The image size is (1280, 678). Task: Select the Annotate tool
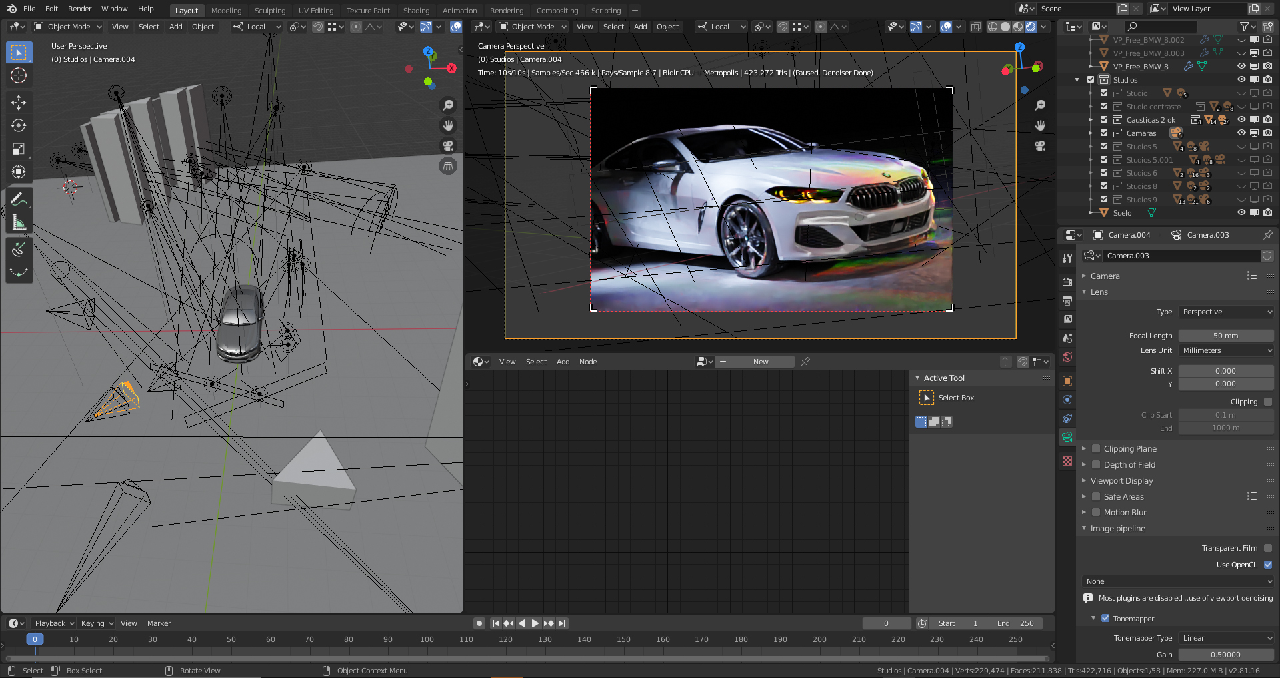pos(19,199)
